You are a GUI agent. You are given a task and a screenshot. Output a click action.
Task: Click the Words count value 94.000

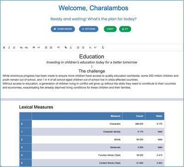[x=140, y=139]
